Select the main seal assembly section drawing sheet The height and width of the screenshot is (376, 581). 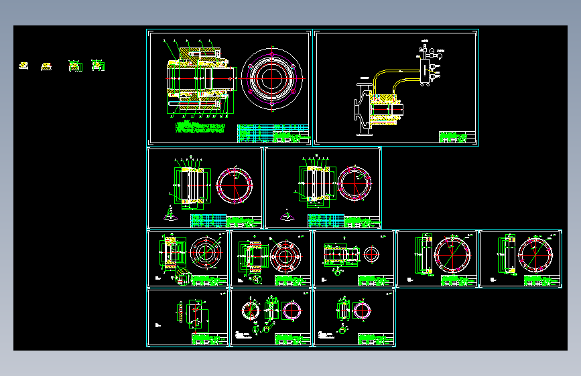[229, 88]
